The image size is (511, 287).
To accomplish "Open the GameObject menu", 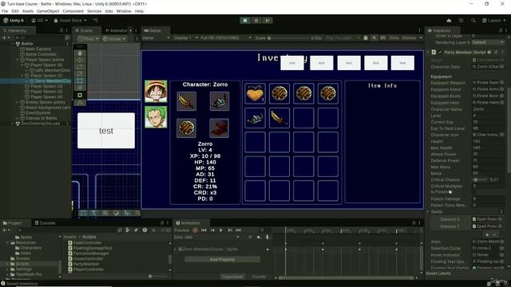I will tap(48, 11).
